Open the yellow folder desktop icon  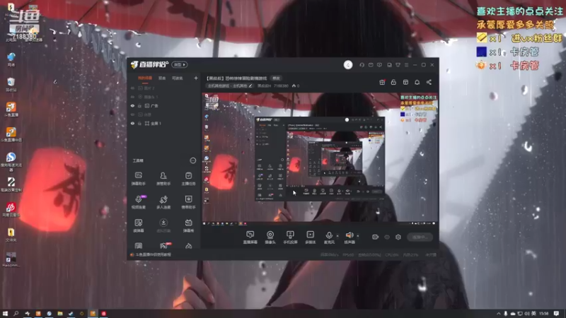11,235
